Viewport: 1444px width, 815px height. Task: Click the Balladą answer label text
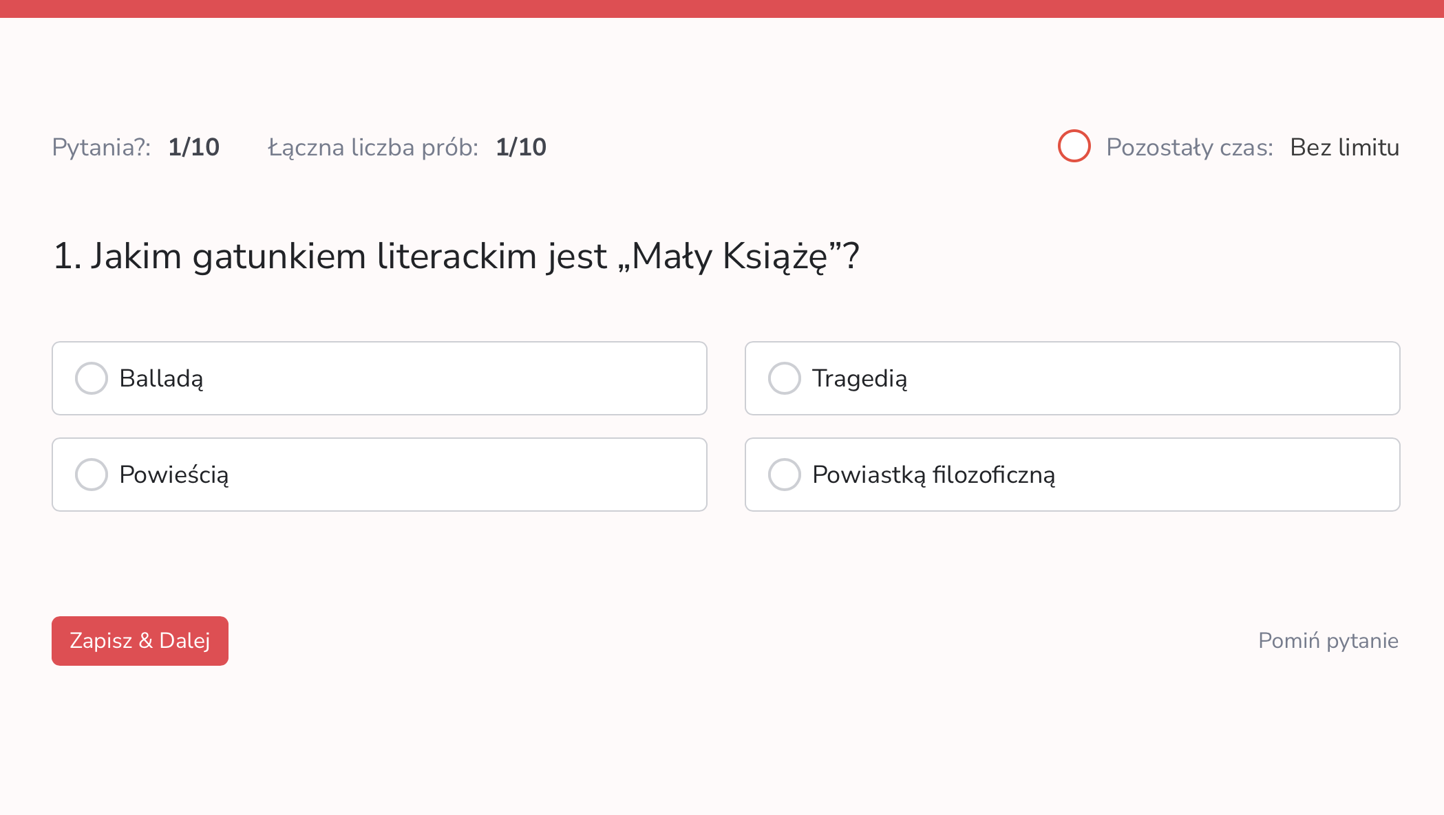(161, 379)
